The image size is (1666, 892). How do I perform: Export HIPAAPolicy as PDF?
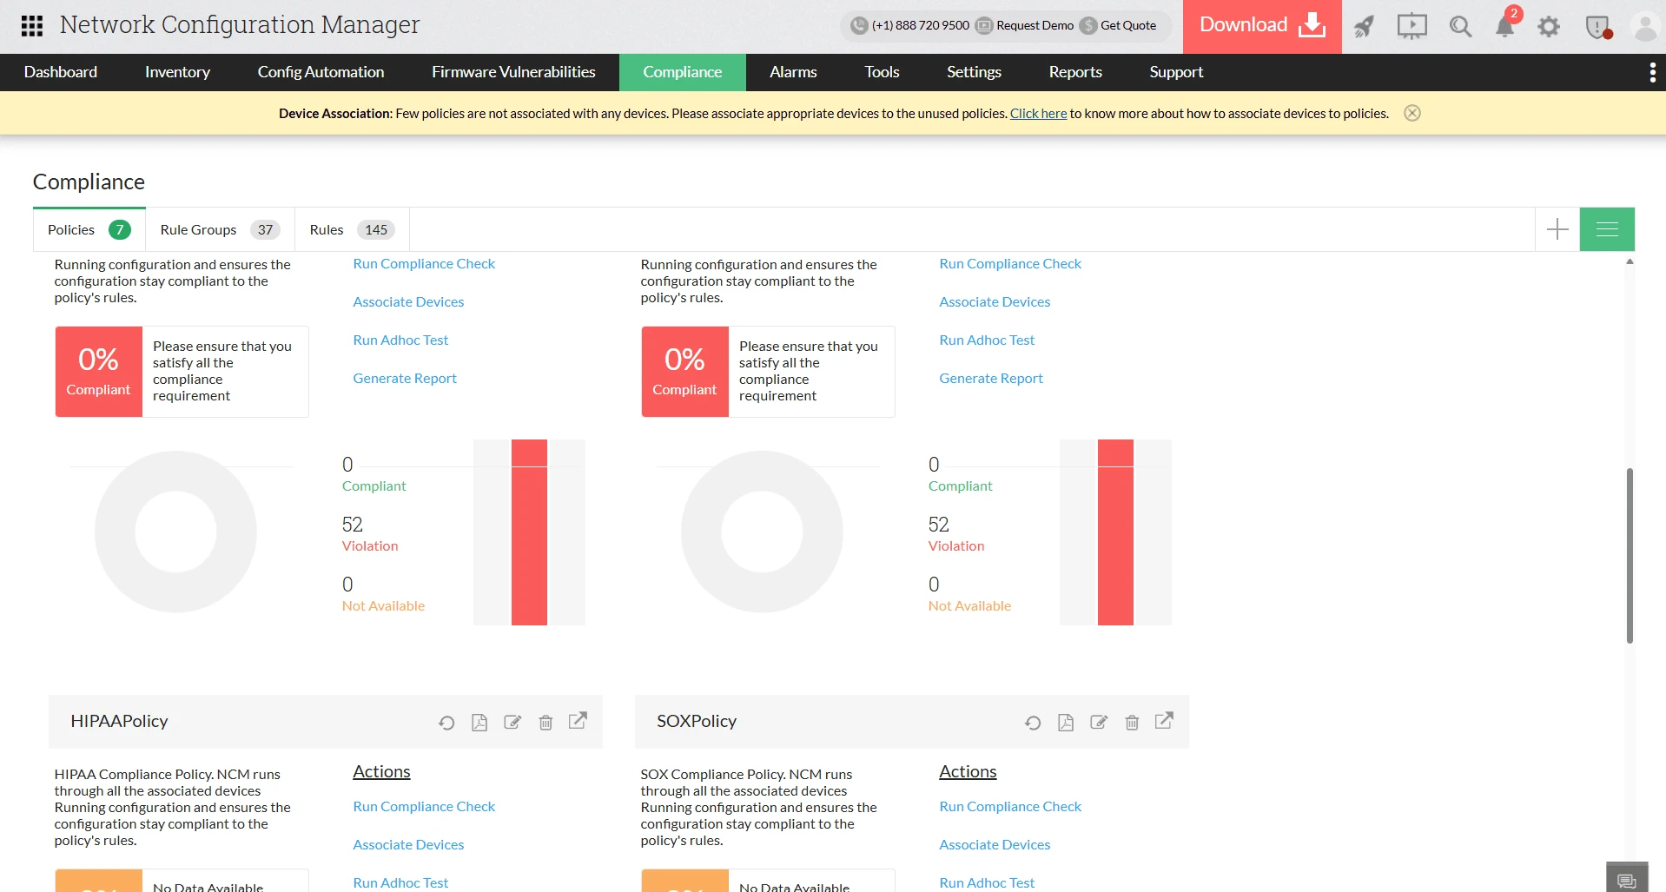[479, 722]
